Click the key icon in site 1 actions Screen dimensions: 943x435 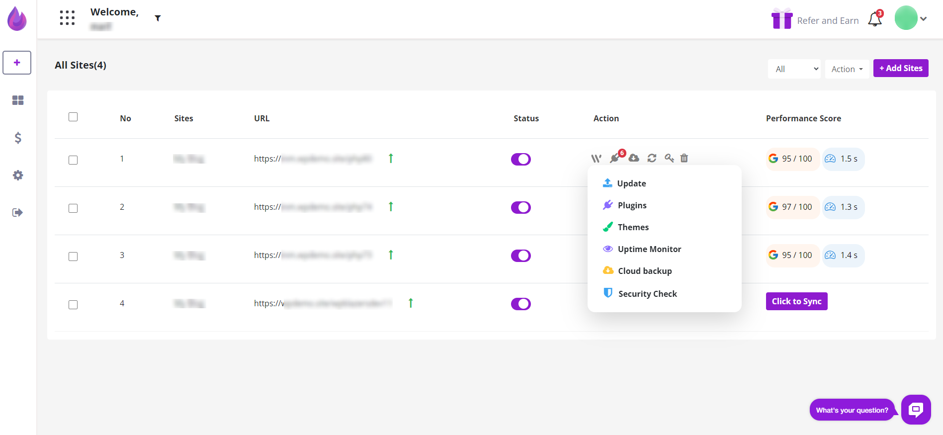point(669,158)
